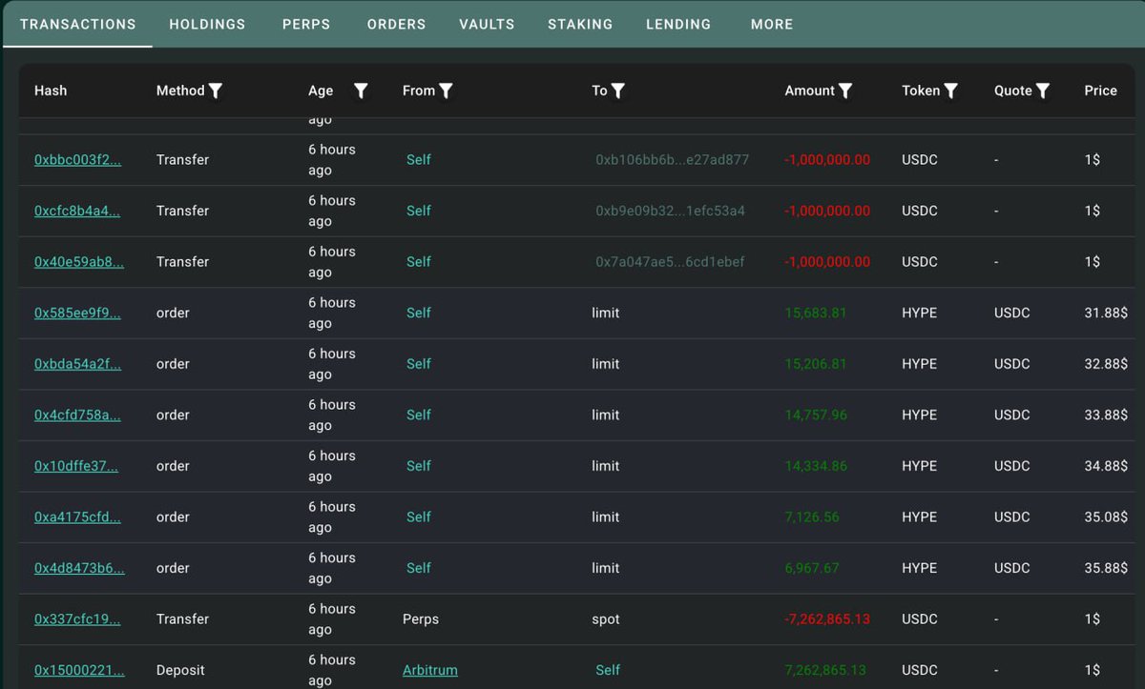Filter rows by Token funnel icon
Screen dimensions: 1145x689
pos(951,91)
